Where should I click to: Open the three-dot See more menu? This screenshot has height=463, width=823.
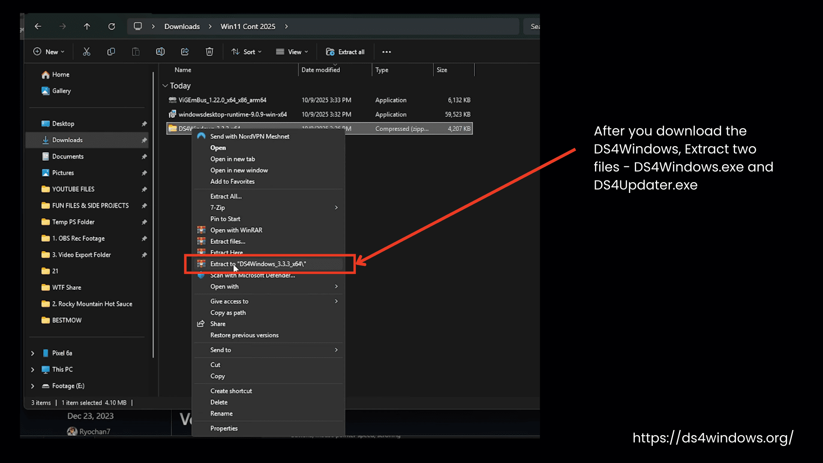(387, 52)
